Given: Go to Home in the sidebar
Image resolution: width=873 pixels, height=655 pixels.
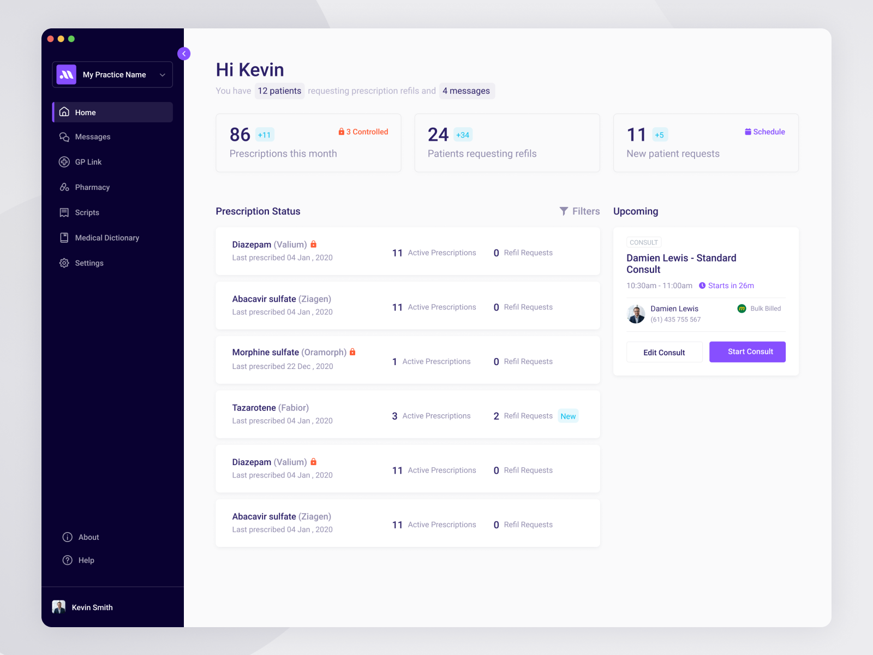Looking at the screenshot, I should click(112, 112).
